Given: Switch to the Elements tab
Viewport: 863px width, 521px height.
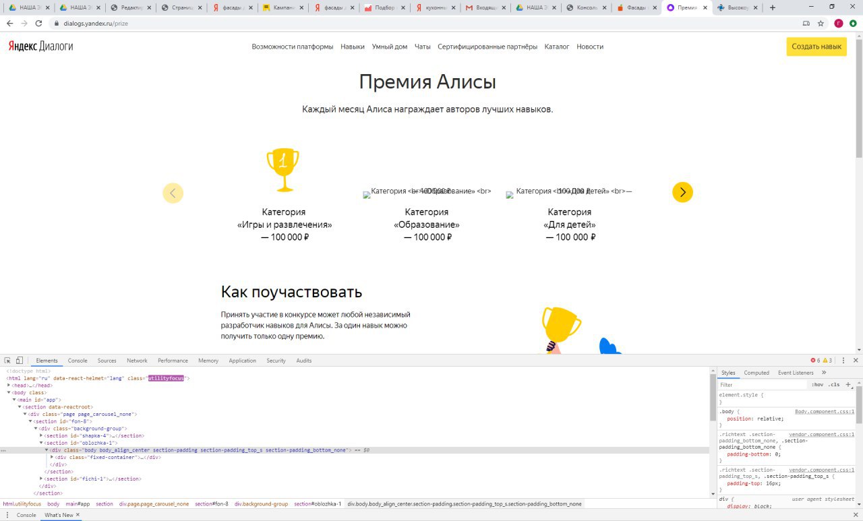Looking at the screenshot, I should tap(47, 361).
